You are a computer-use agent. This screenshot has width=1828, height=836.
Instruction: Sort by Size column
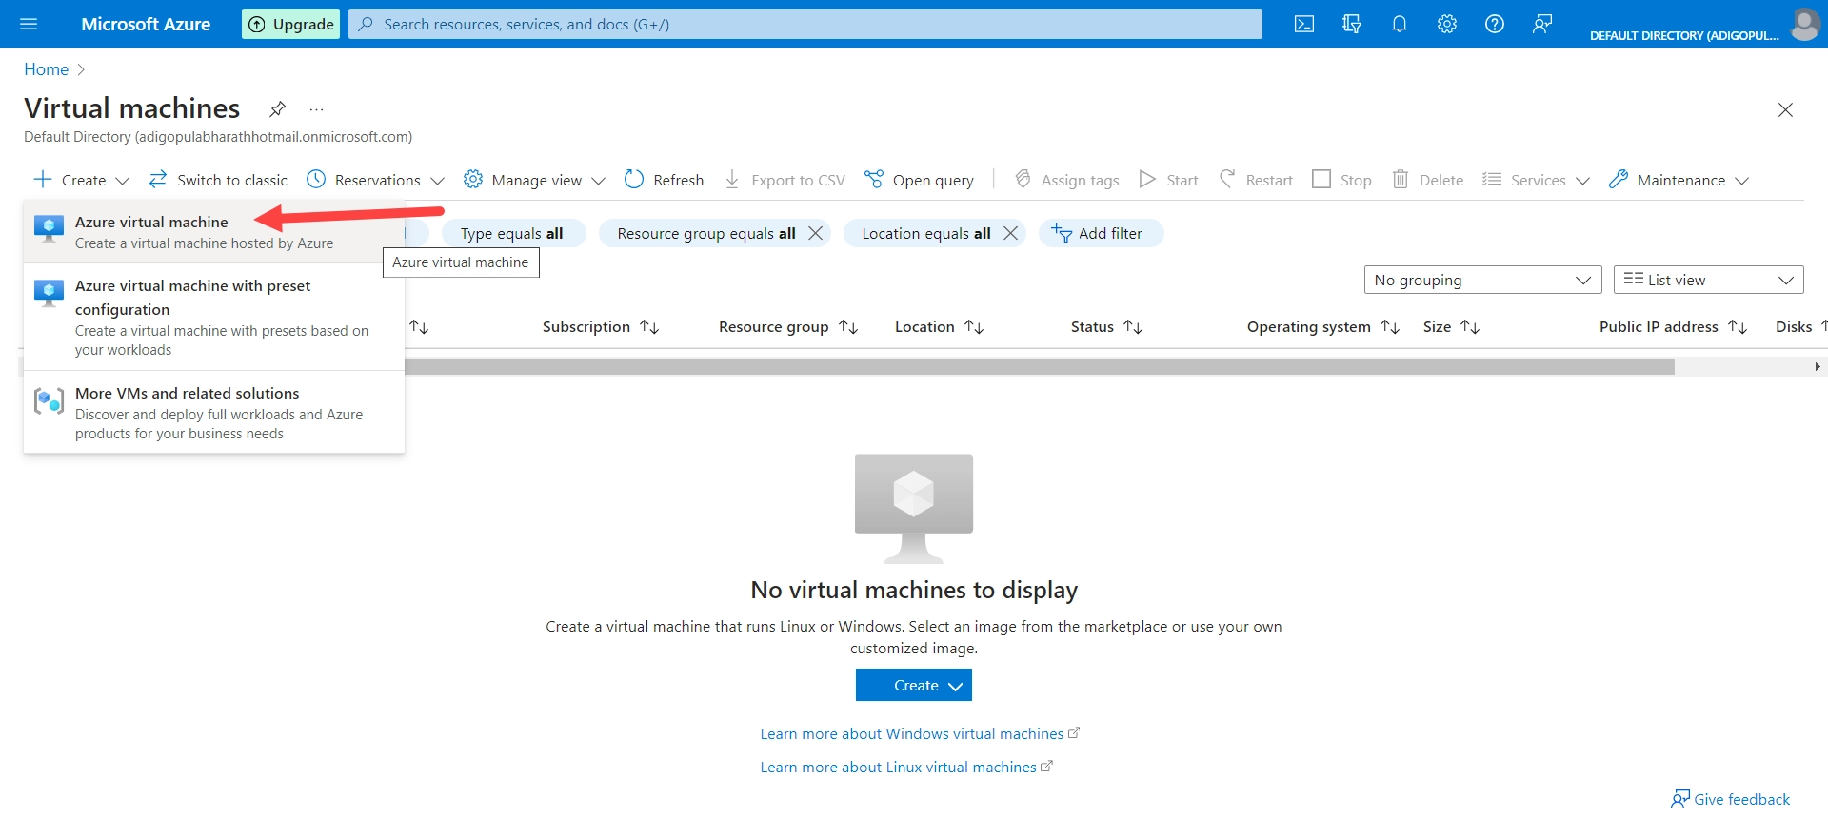pyautogui.click(x=1451, y=326)
